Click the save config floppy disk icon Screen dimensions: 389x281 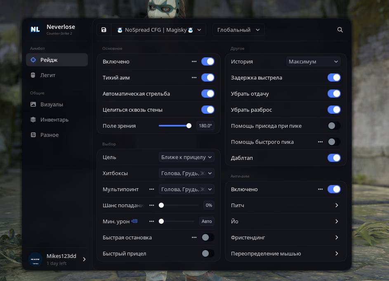104,30
